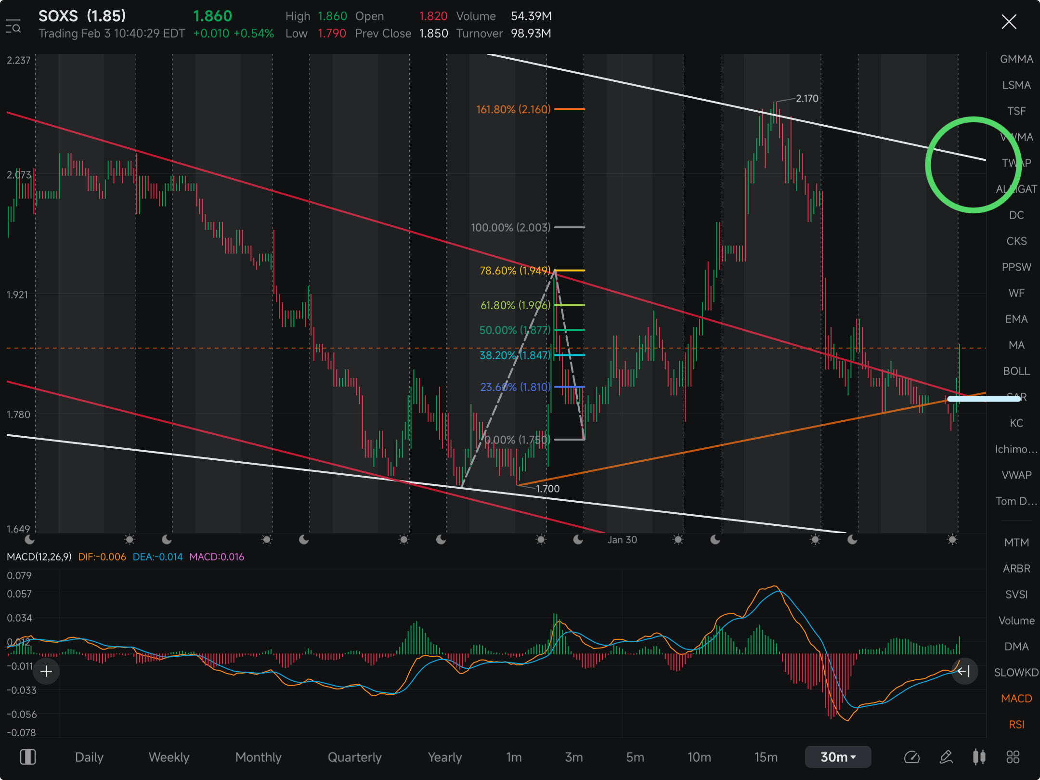Enable the TSF indicator
The image size is (1040, 780).
[1016, 111]
